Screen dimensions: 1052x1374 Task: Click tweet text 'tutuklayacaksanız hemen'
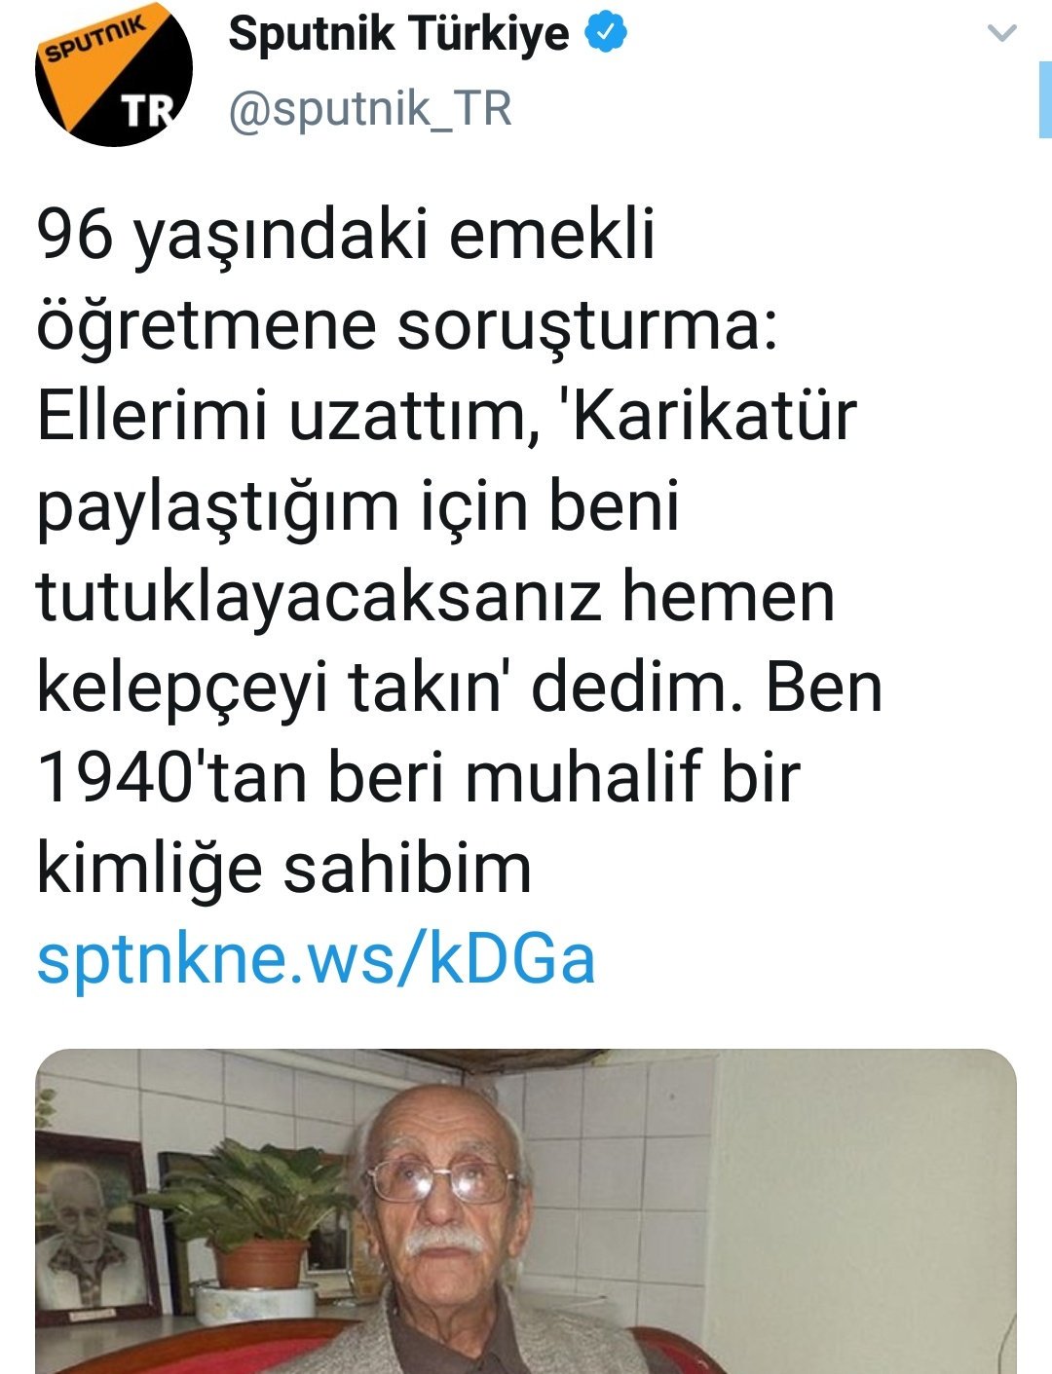[x=435, y=597]
